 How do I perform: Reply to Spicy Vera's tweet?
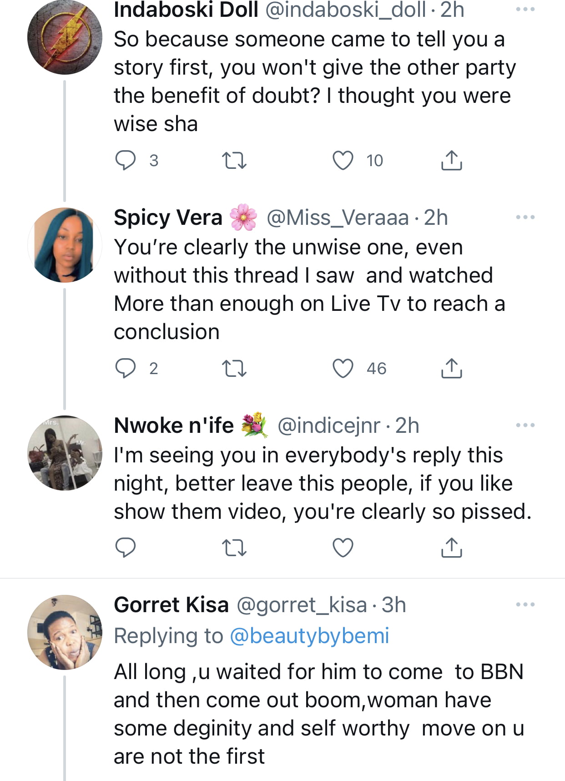[x=125, y=368]
